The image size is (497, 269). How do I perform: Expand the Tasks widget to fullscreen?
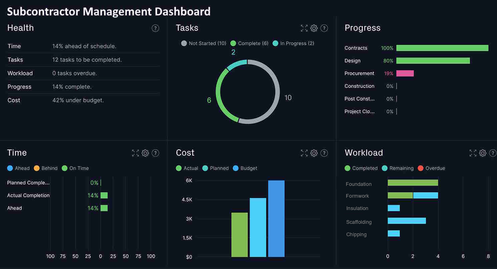tap(304, 28)
